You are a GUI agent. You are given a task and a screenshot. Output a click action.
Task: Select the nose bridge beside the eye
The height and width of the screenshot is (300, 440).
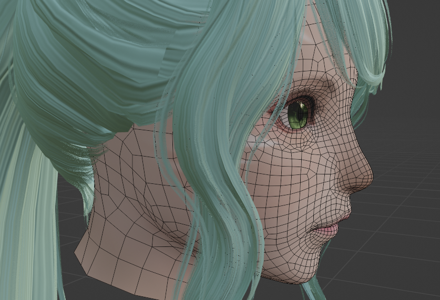[x=336, y=121]
